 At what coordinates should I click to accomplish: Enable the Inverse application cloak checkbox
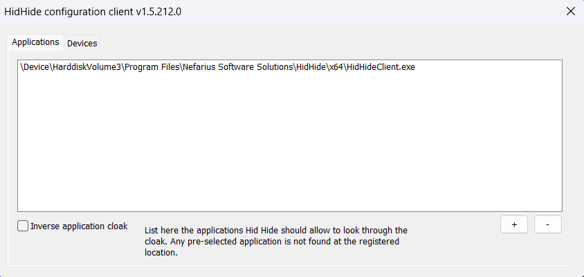23,226
